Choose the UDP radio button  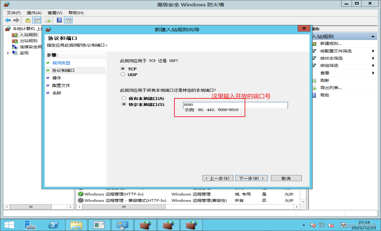tap(123, 75)
